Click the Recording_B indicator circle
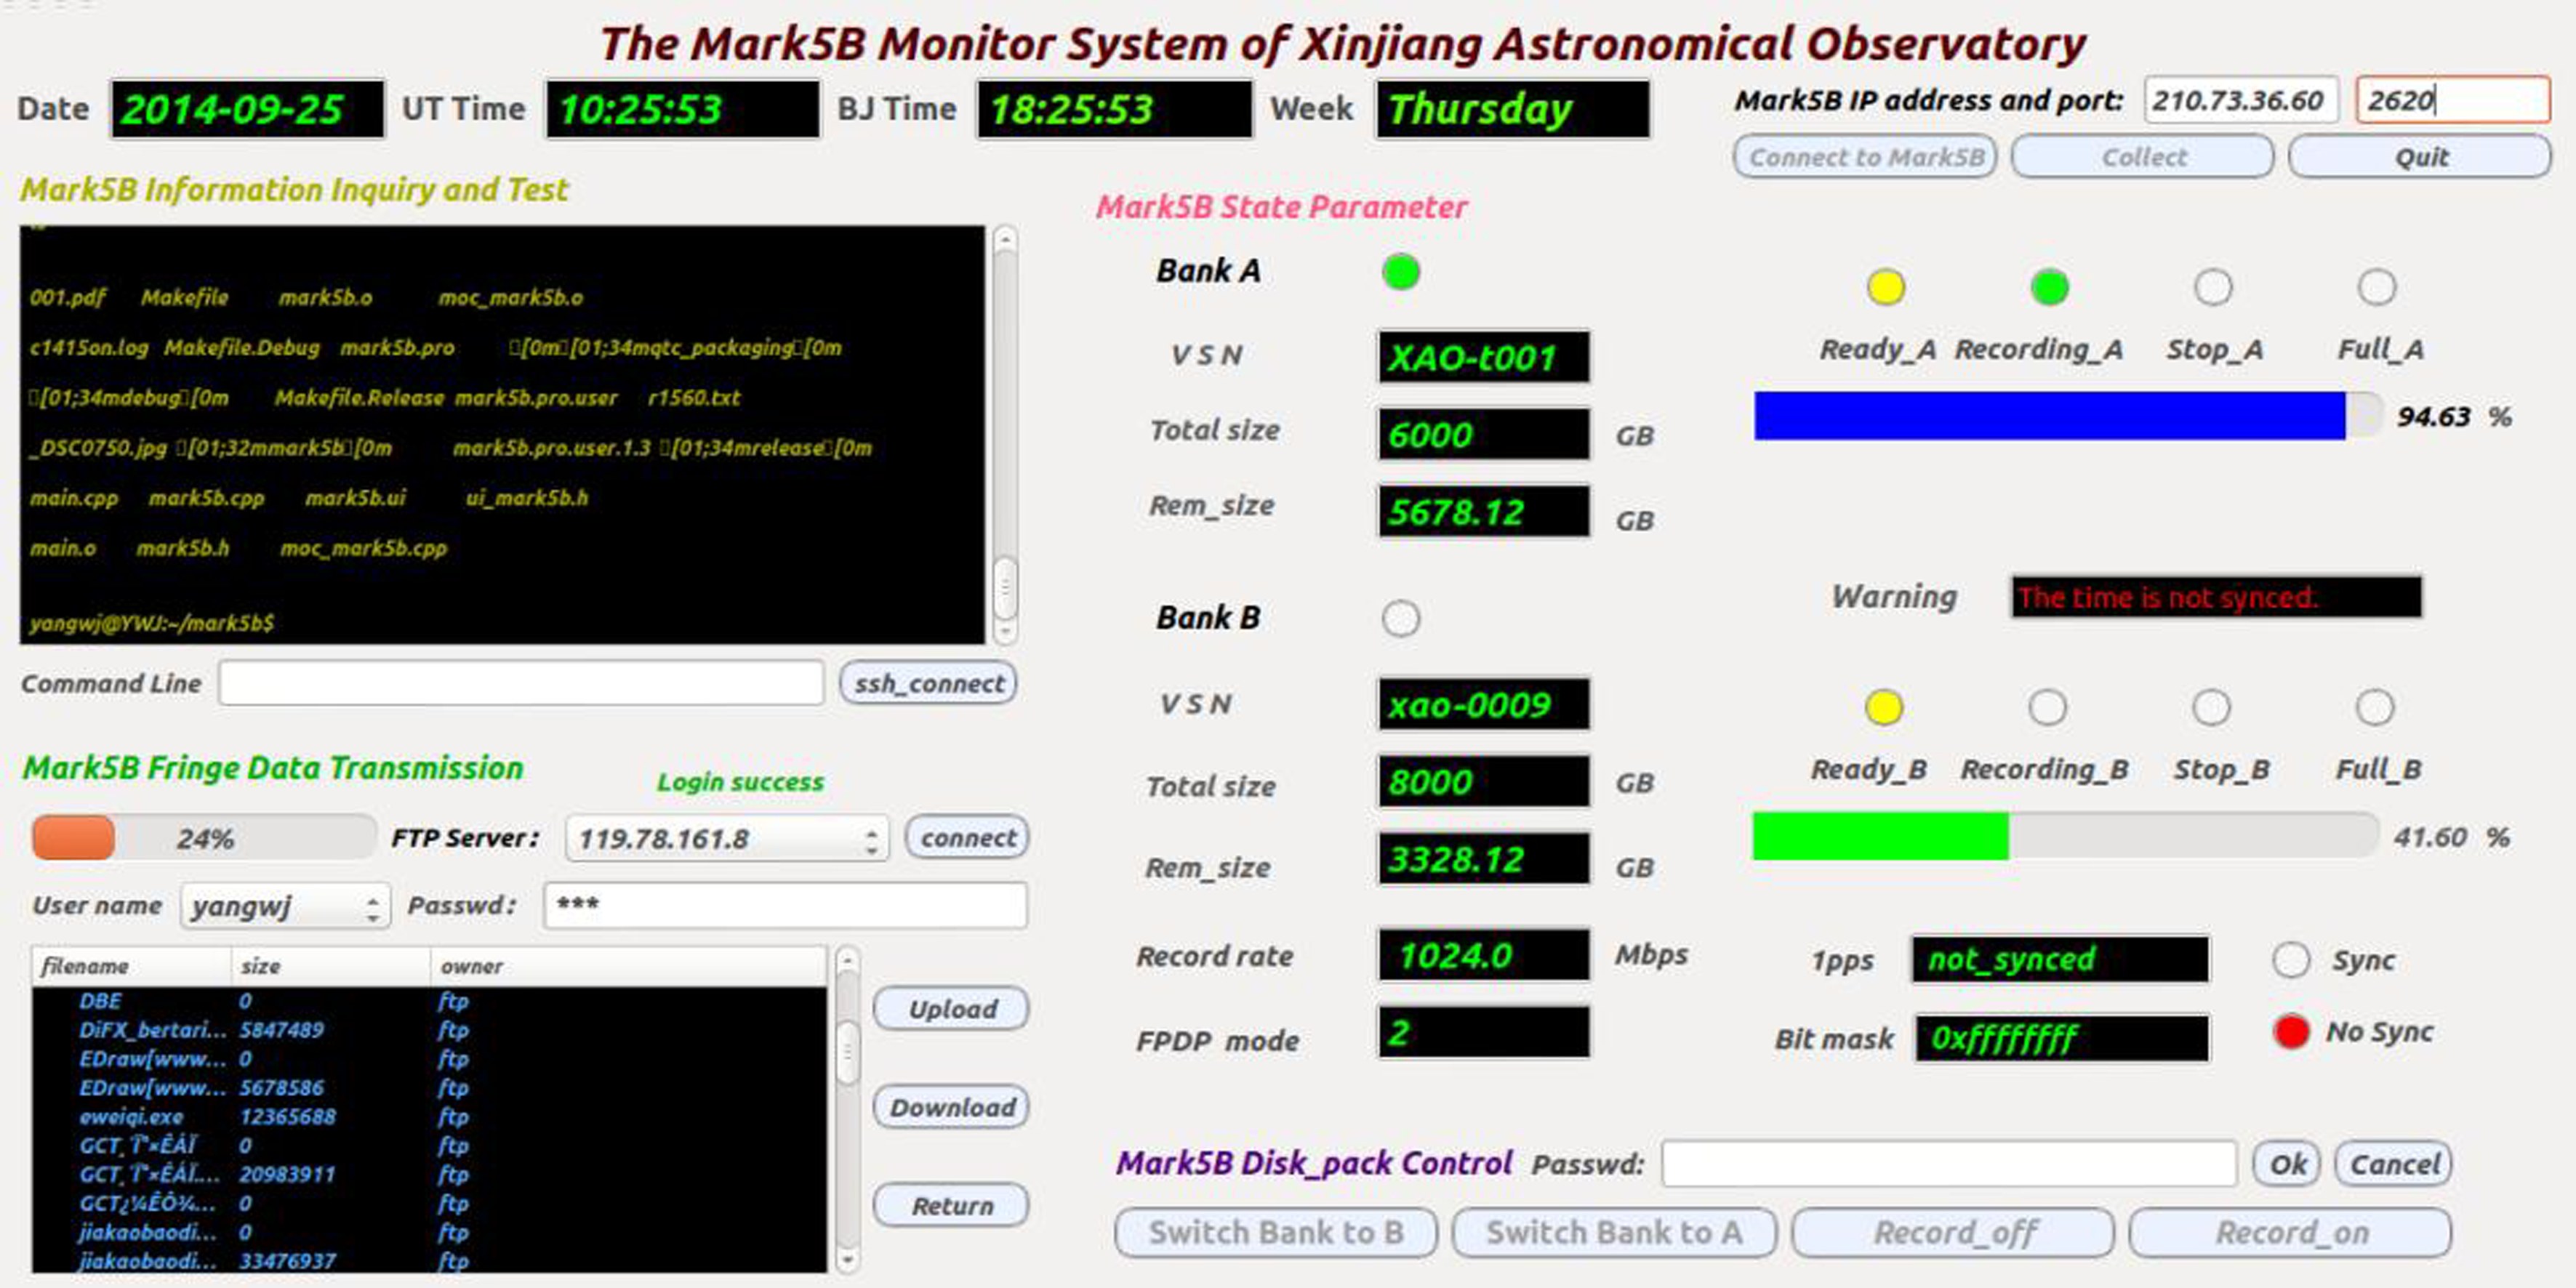 [2047, 708]
